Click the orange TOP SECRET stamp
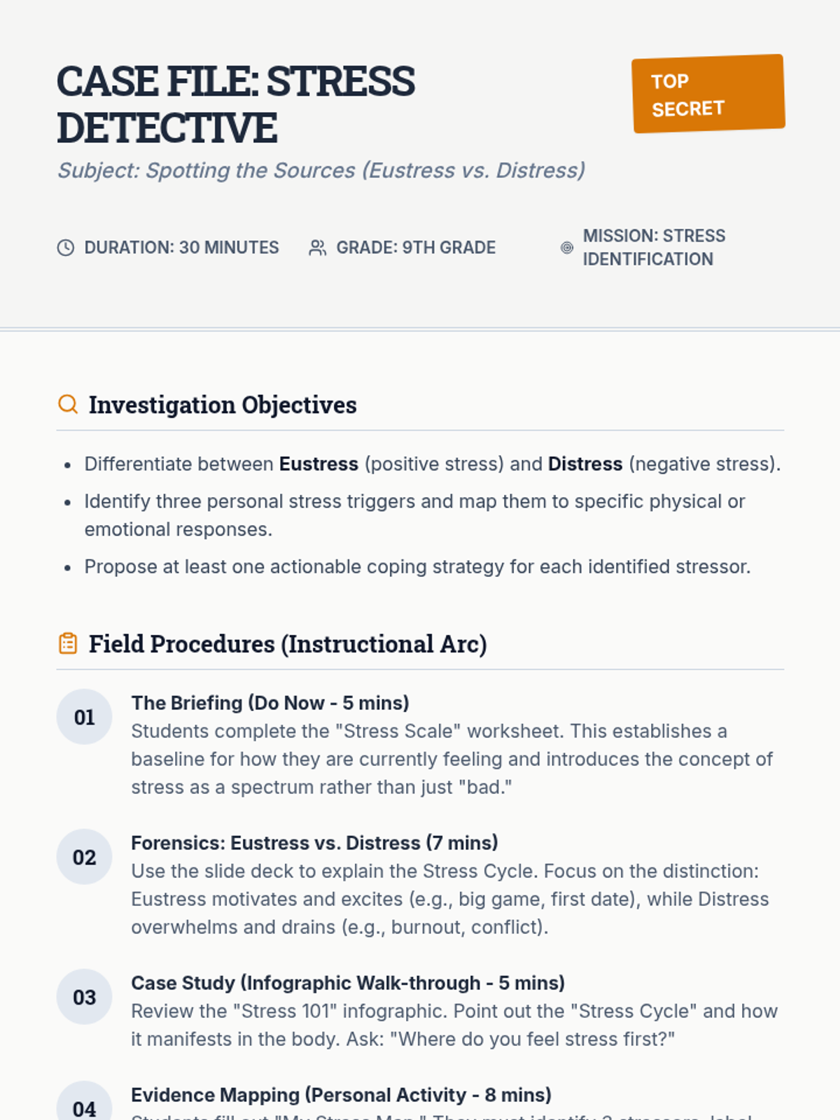Image resolution: width=840 pixels, height=1120 pixels. point(708,94)
